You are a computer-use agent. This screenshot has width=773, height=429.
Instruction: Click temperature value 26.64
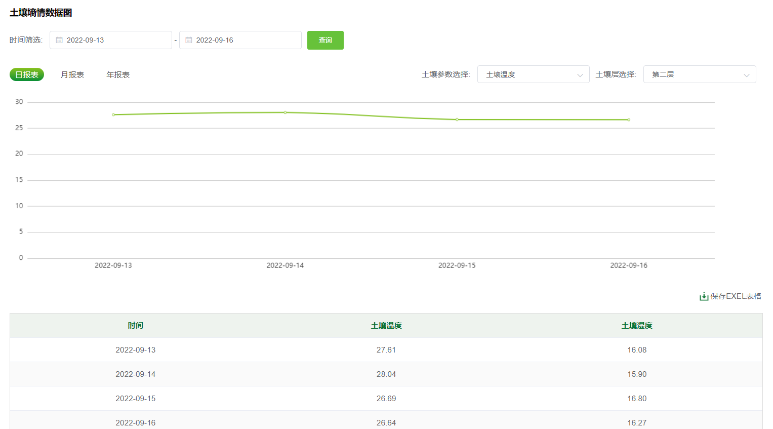click(x=386, y=423)
